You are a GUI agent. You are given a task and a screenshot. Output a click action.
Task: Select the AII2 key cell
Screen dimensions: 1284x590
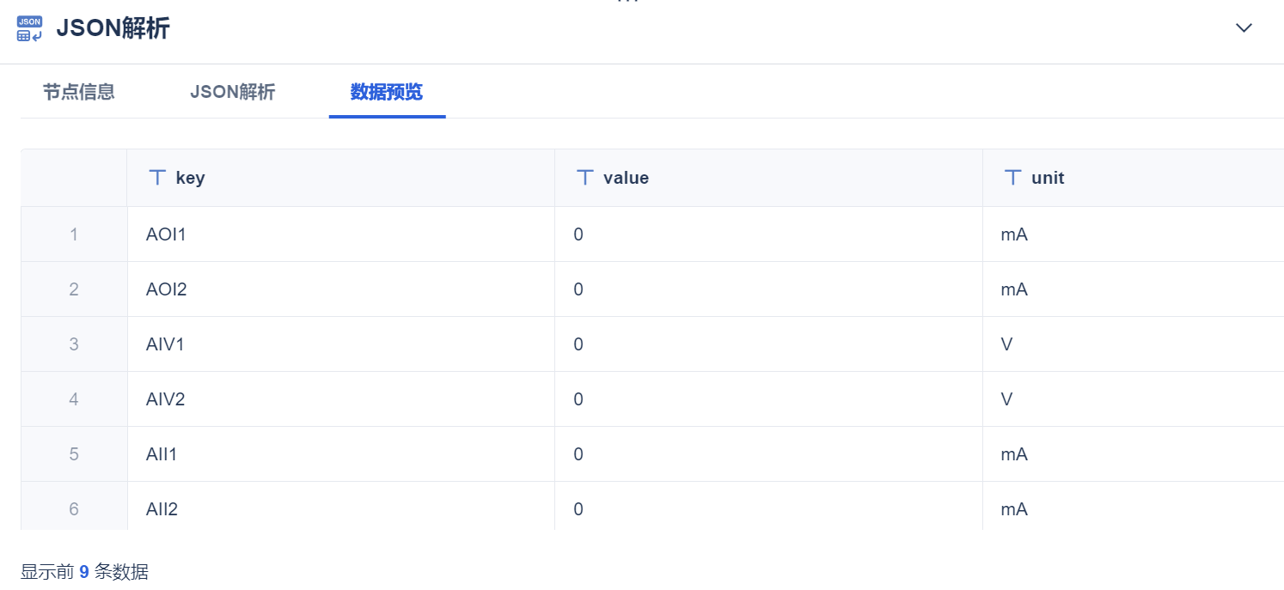[x=162, y=509]
